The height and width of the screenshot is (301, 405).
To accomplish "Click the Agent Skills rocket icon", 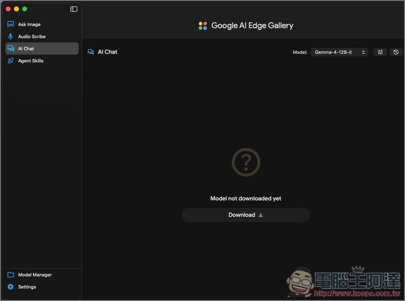I will (x=11, y=61).
